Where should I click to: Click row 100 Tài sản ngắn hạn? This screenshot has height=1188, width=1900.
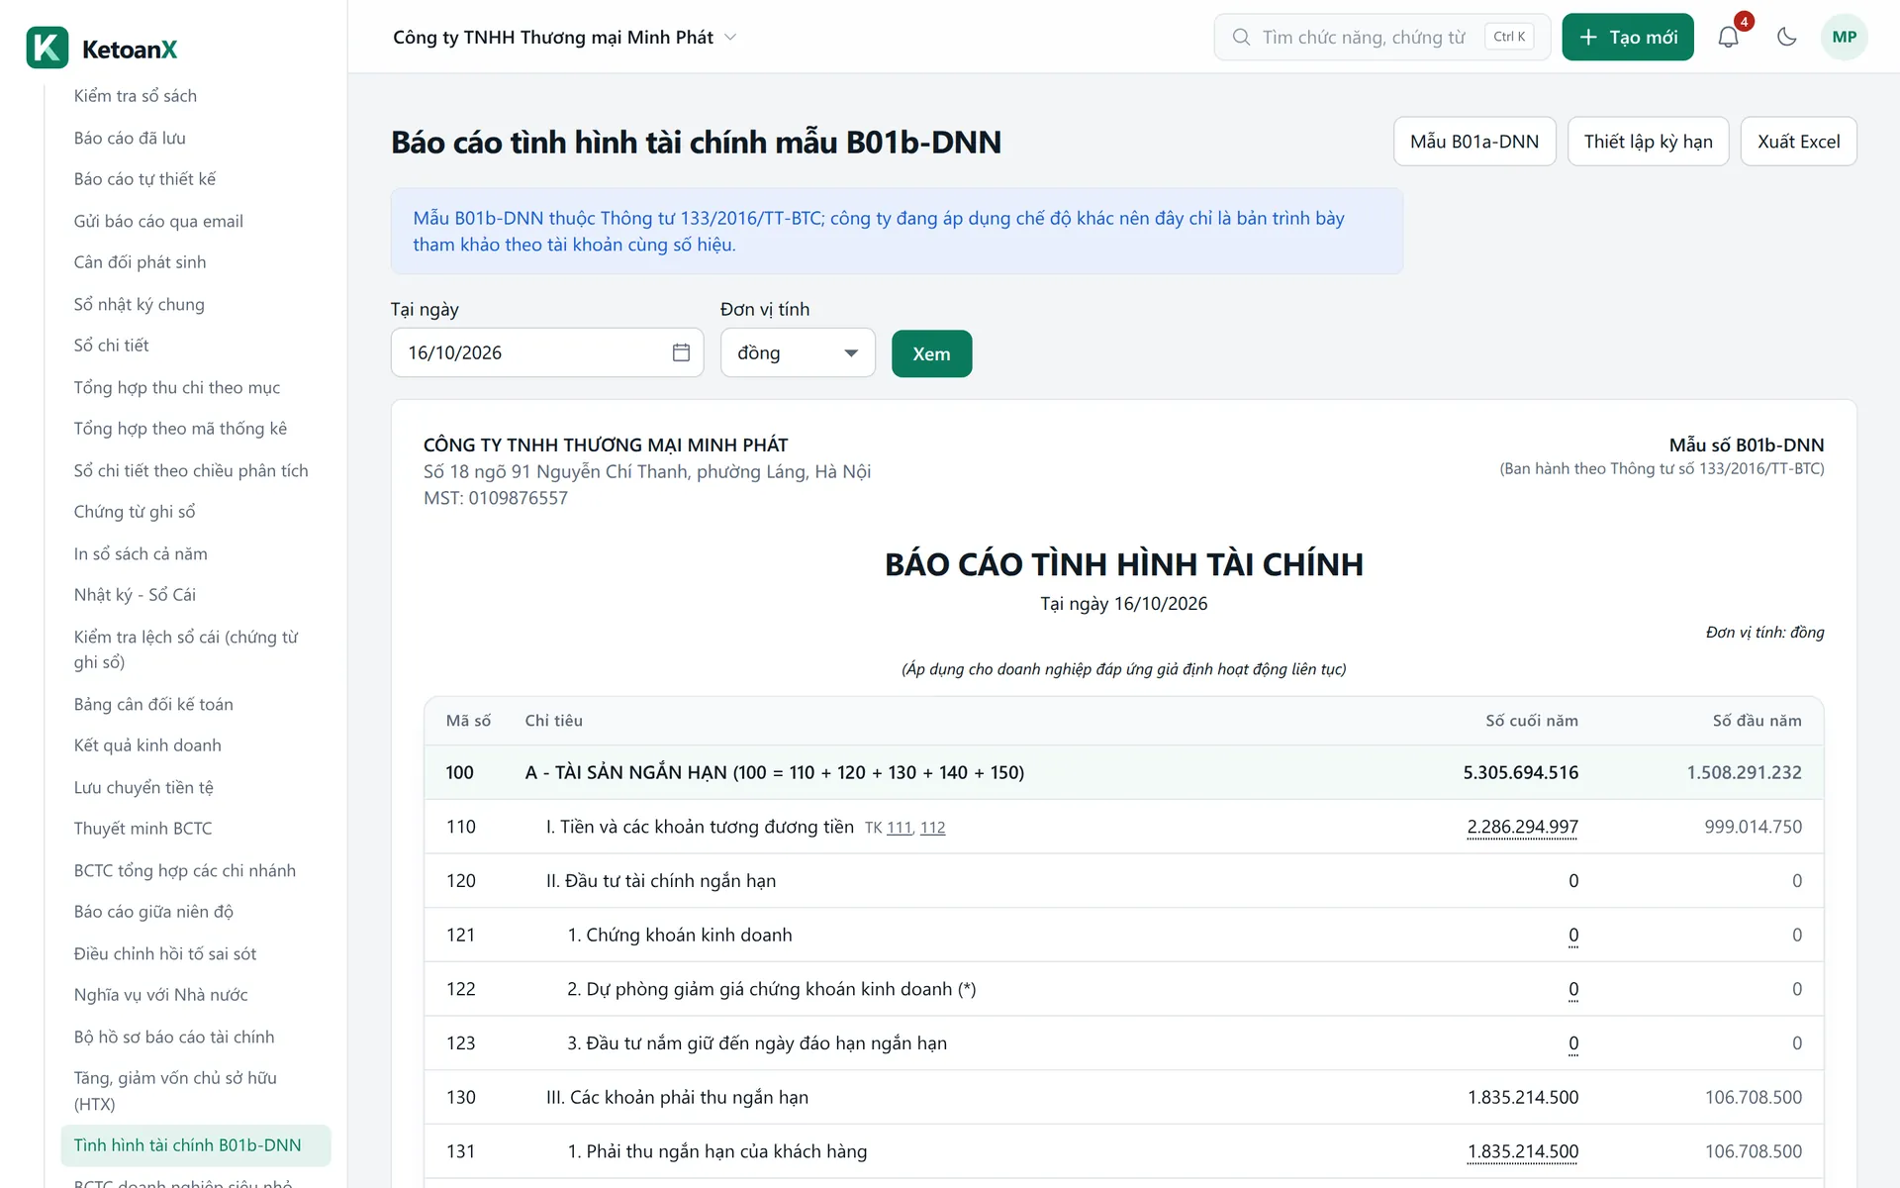click(x=1123, y=772)
